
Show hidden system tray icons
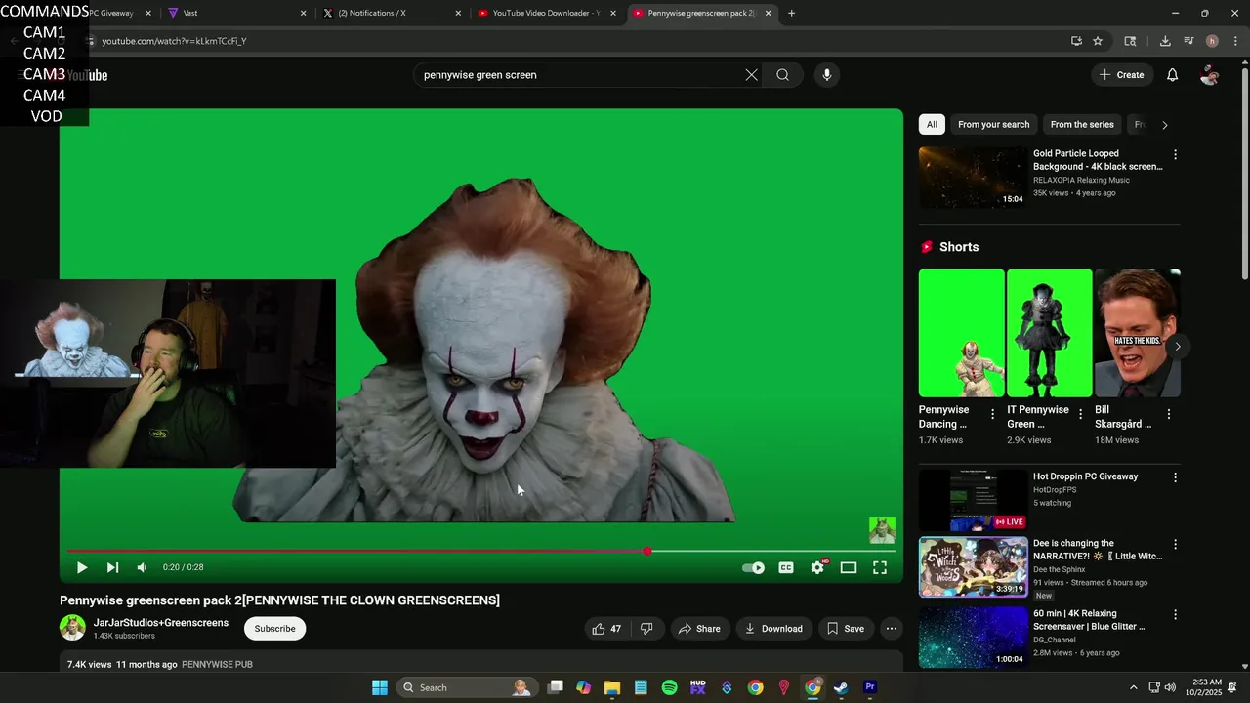[1133, 687]
